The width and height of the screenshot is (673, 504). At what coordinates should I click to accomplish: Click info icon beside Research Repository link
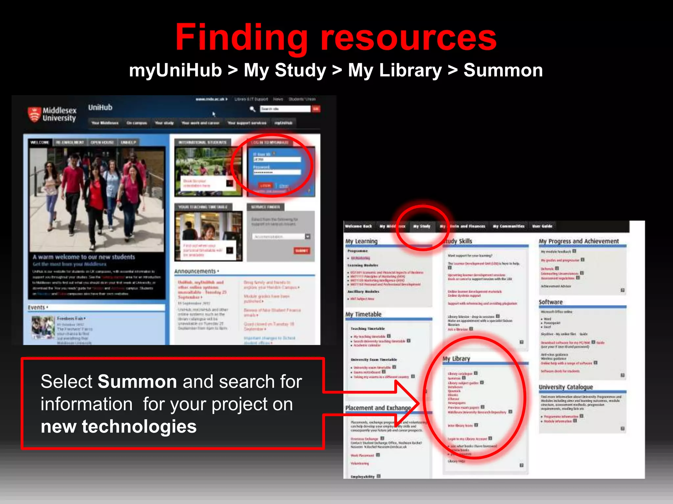pos(510,411)
